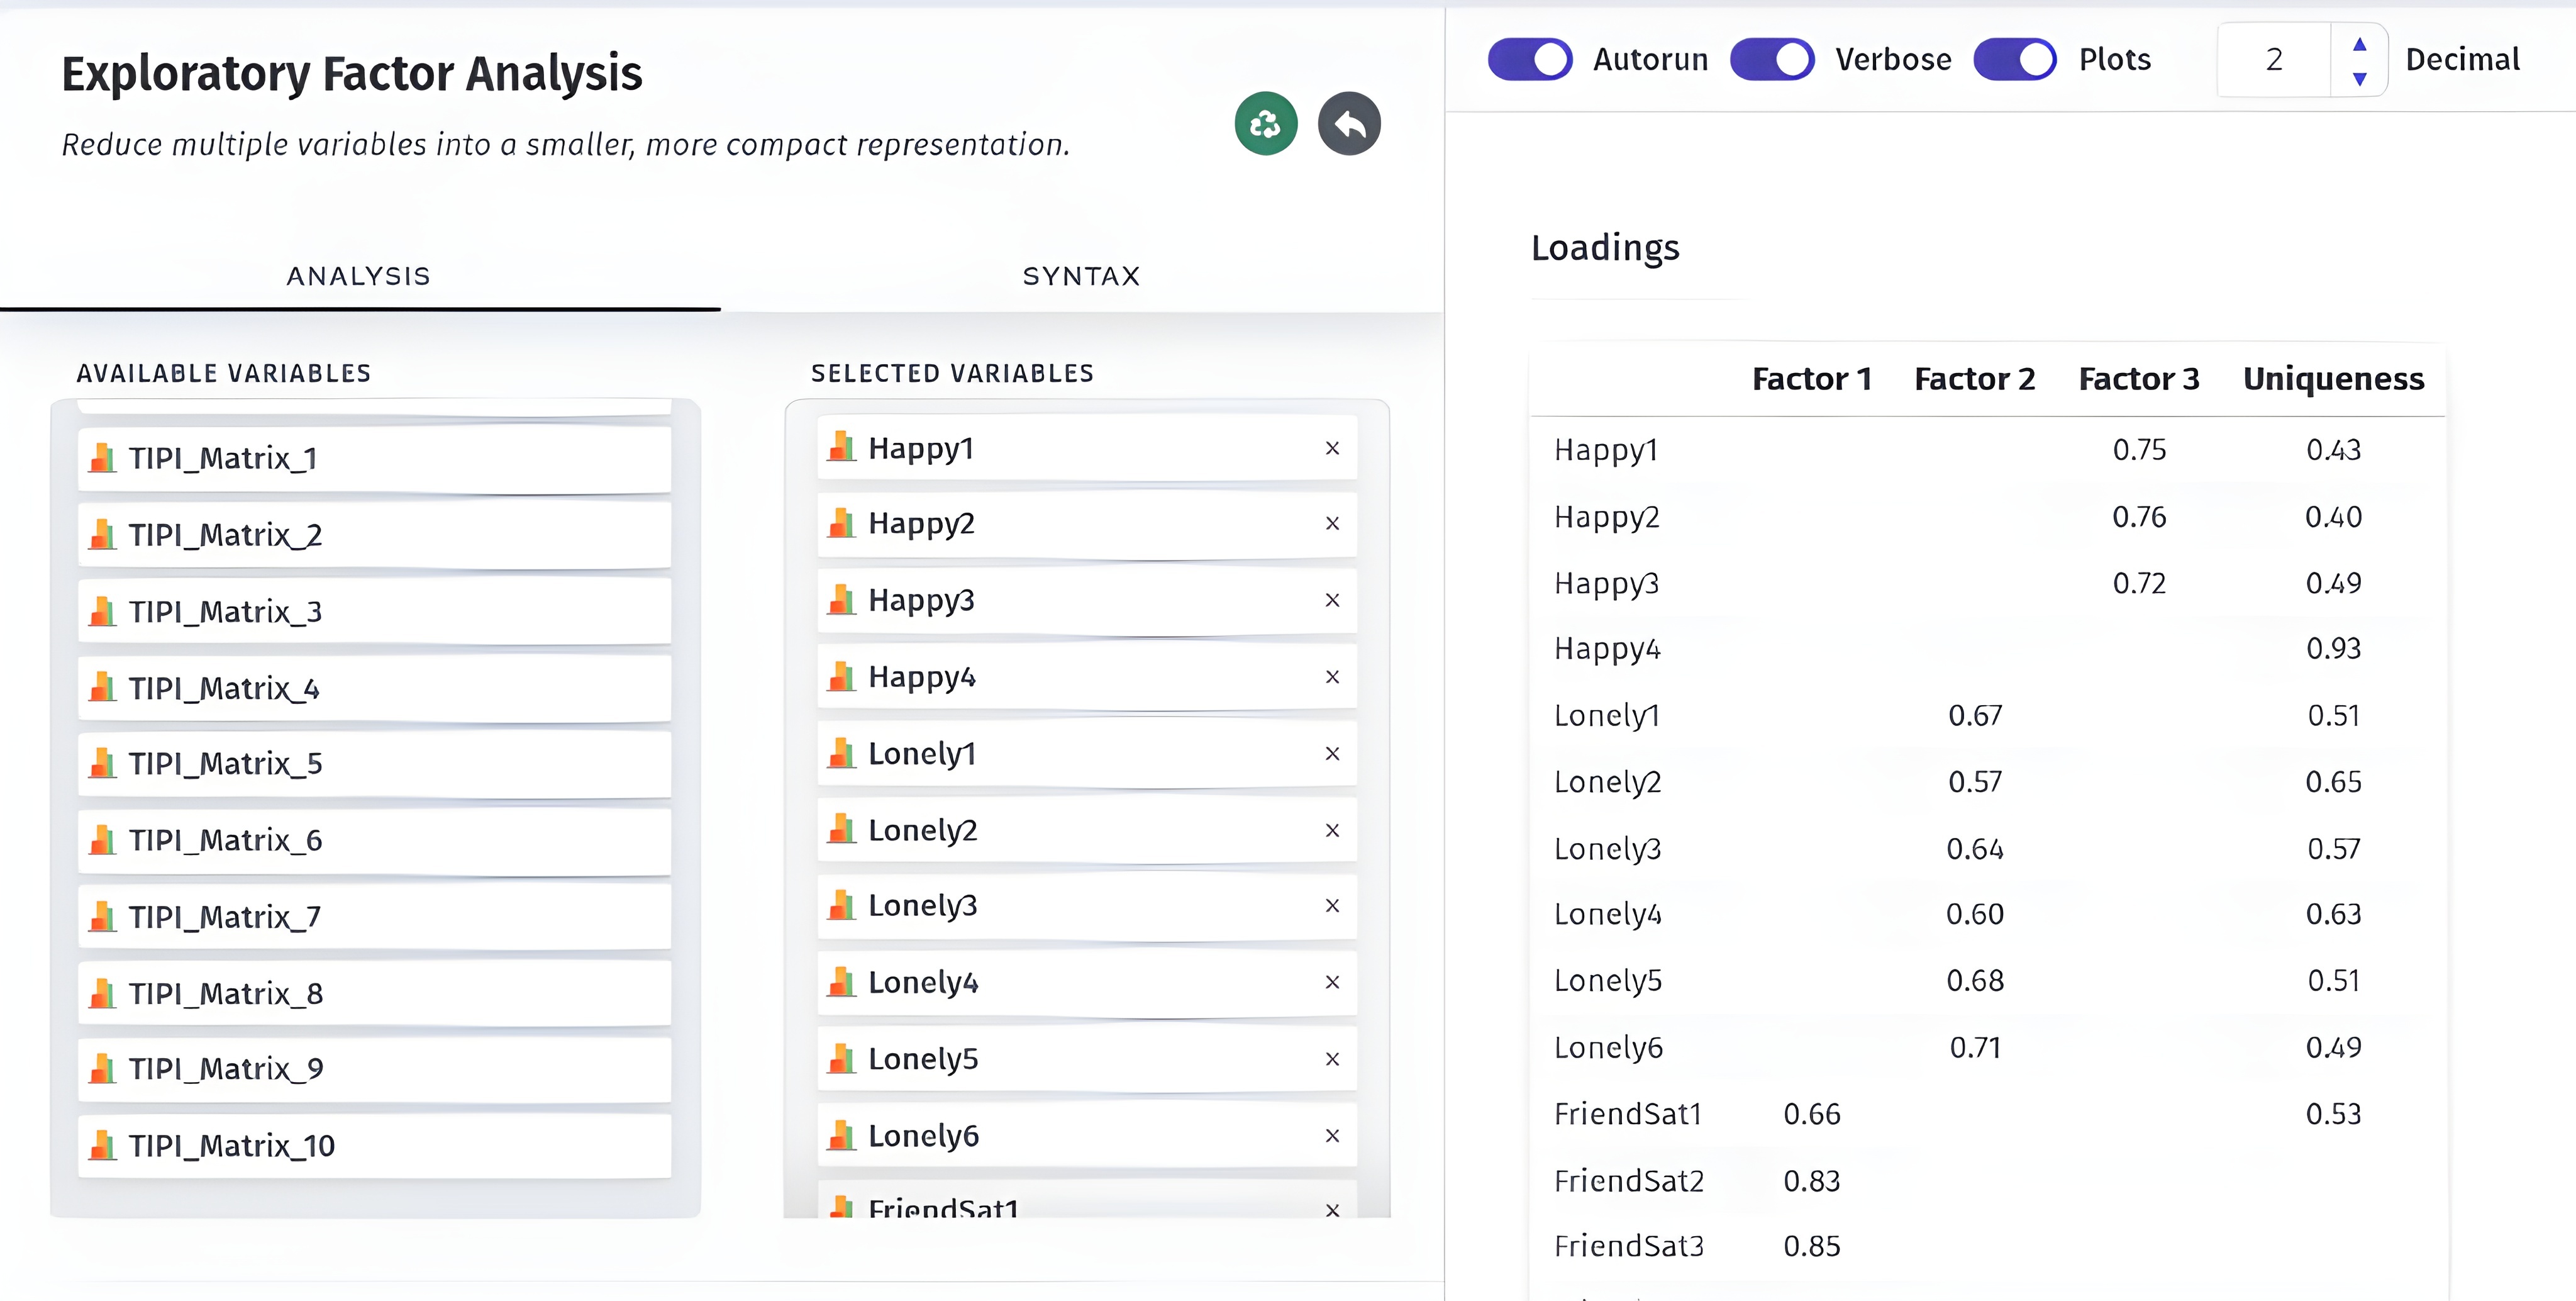2576x1301 pixels.
Task: Select TIPI_Matrix_1 in available variables
Action: pyautogui.click(x=374, y=459)
